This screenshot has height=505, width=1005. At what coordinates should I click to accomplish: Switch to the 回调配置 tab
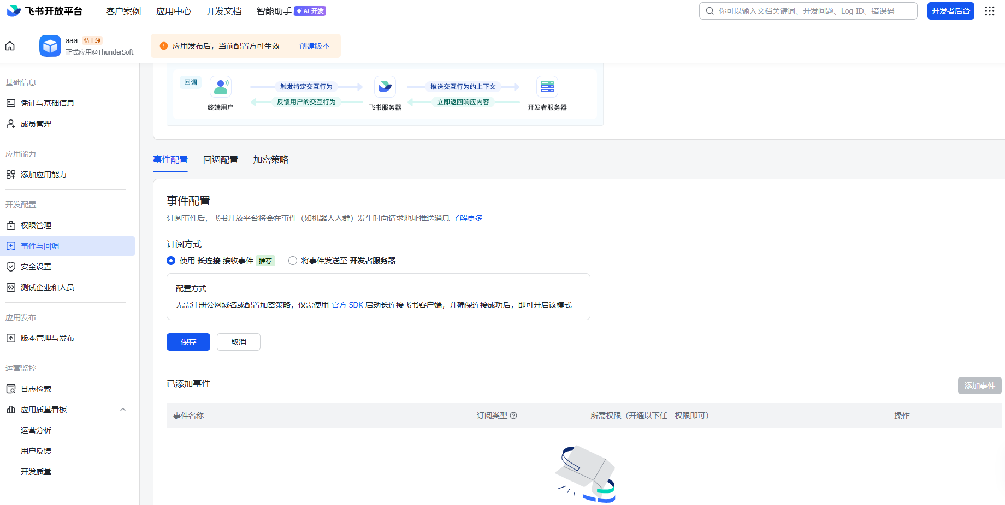[221, 160]
